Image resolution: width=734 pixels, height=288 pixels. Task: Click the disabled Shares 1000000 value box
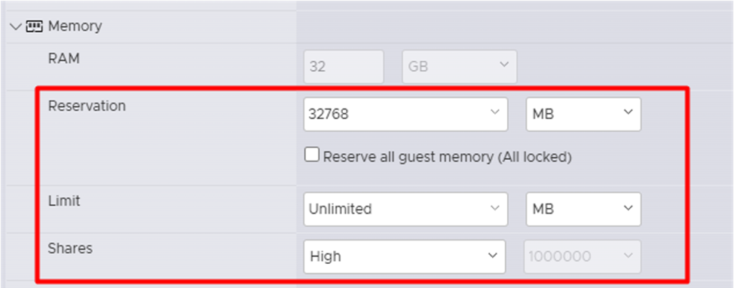click(x=583, y=256)
